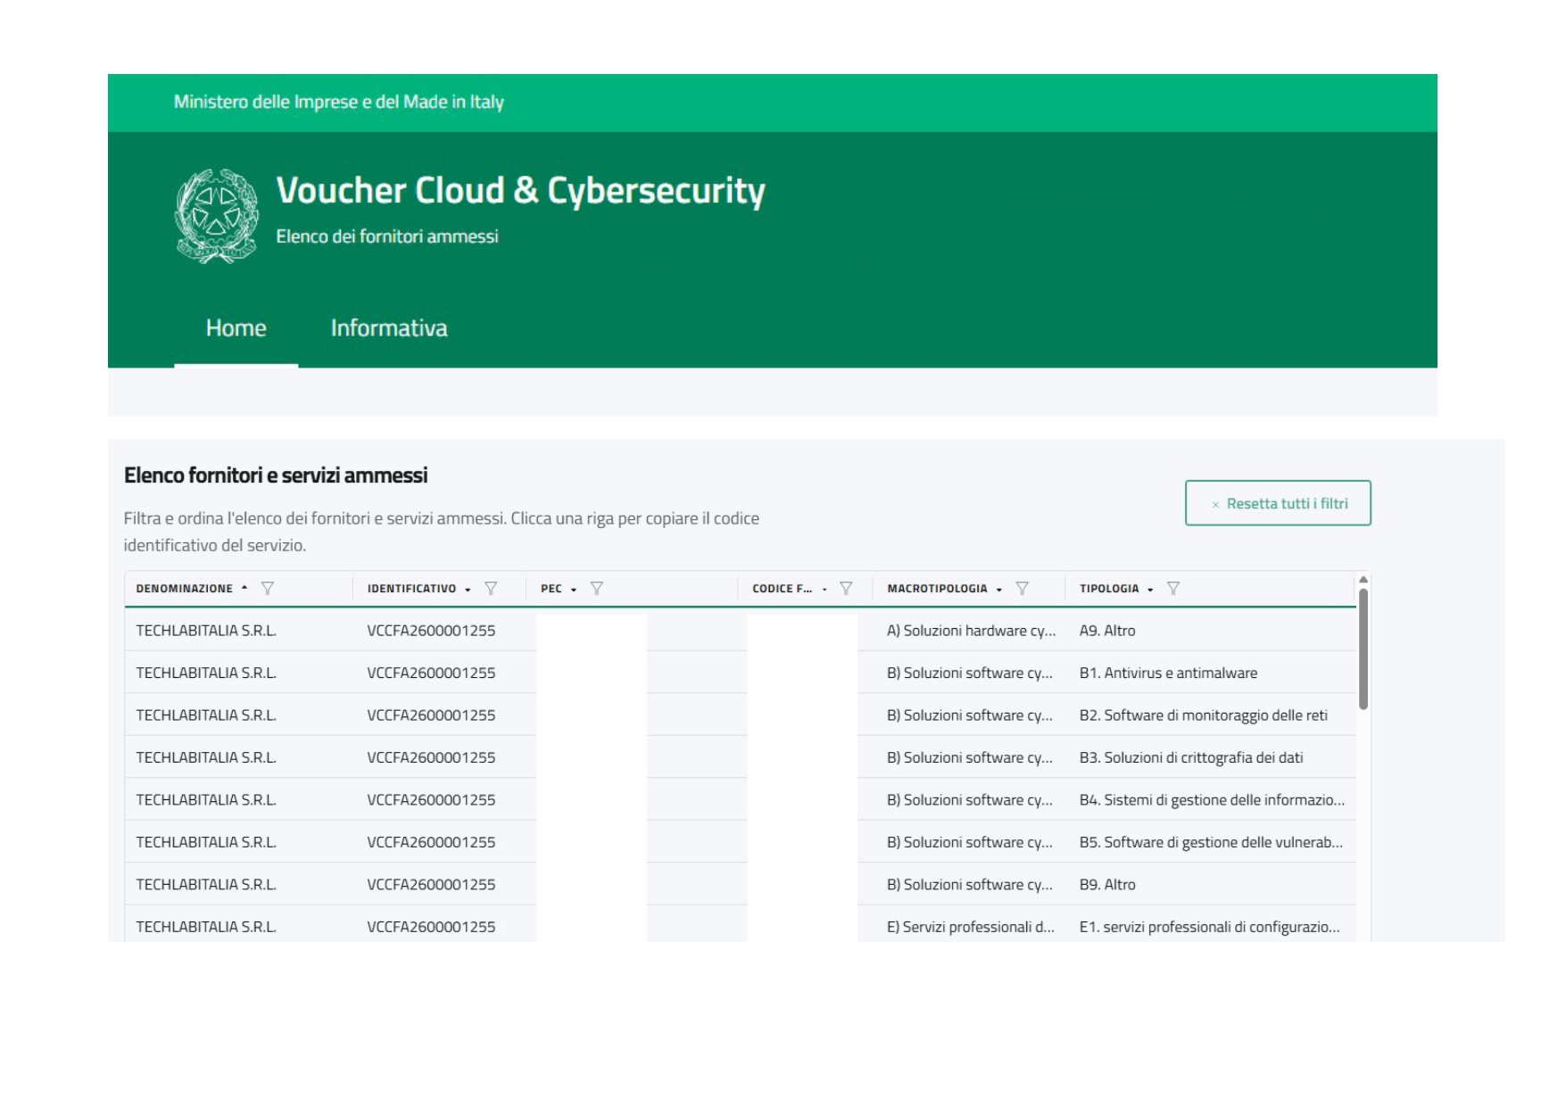1566x1107 pixels.
Task: Open filter icon for Codice F... column
Action: pos(846,589)
